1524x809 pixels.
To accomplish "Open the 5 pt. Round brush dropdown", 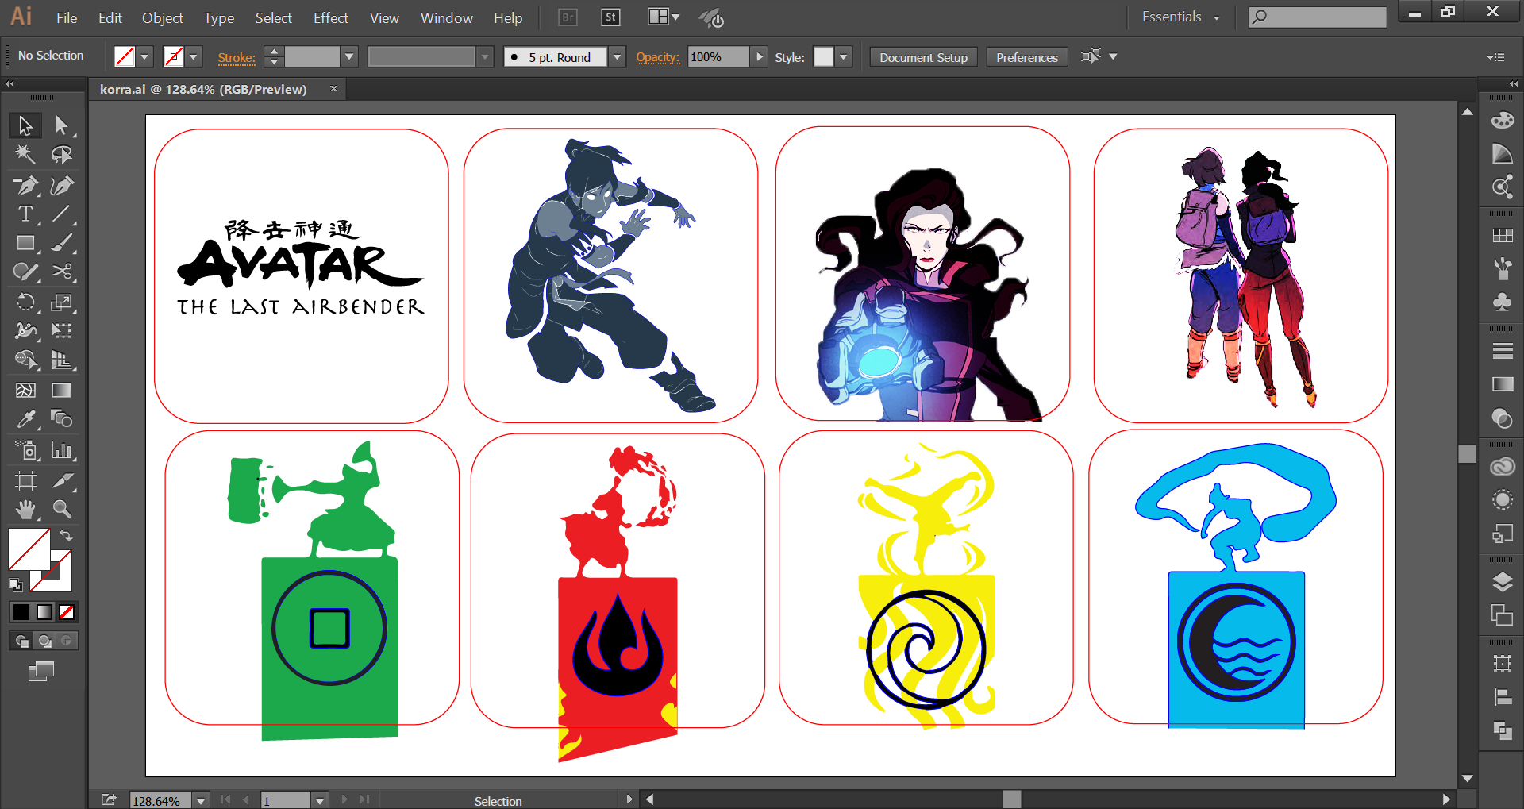I will pos(617,57).
